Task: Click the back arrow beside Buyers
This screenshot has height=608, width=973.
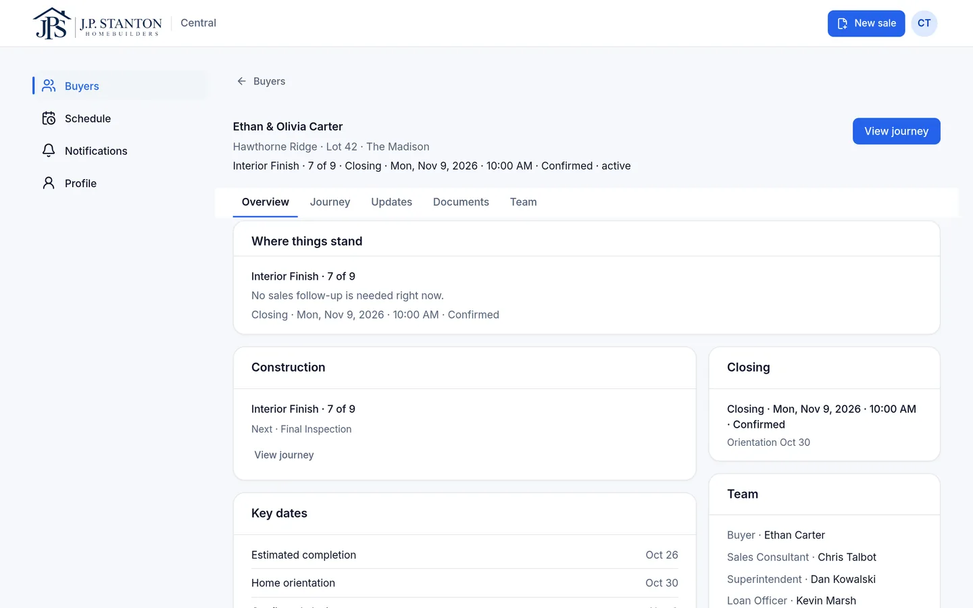Action: click(241, 81)
